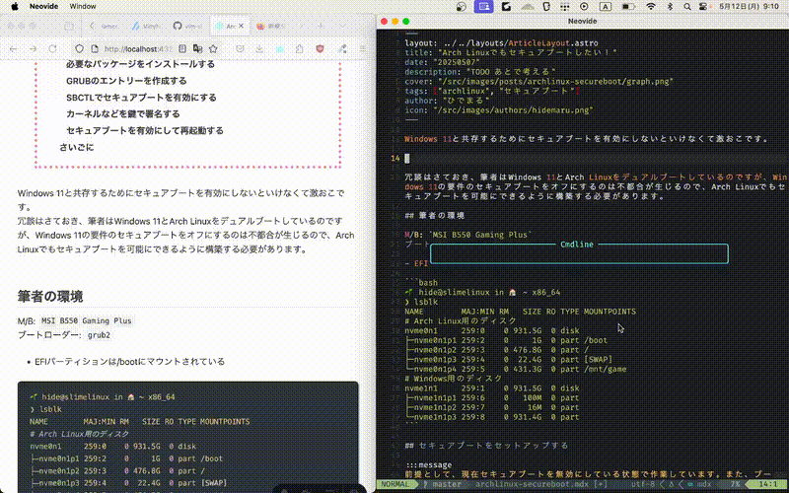Open browser downloads panel
The height and width of the screenshot is (493, 789).
pyautogui.click(x=259, y=48)
